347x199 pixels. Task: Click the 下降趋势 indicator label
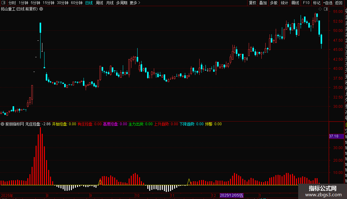[x=191, y=124]
